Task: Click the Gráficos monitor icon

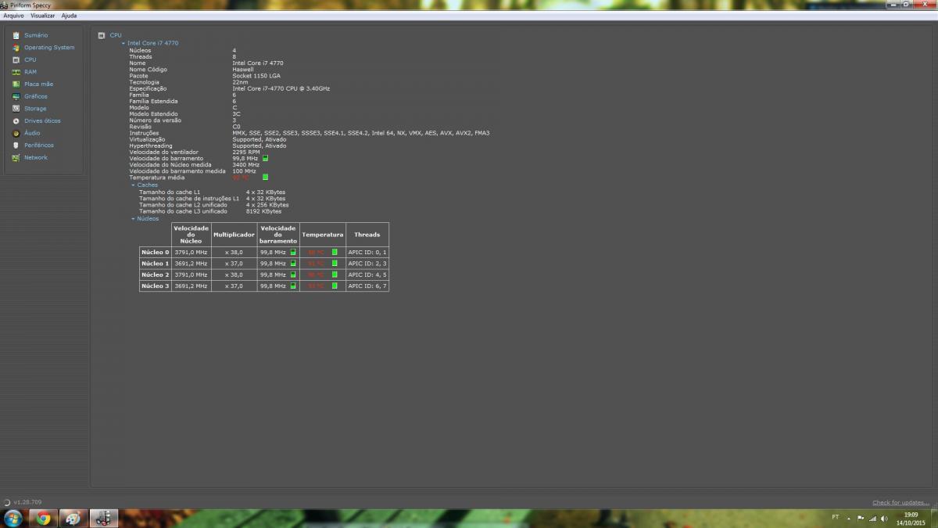Action: [16, 96]
